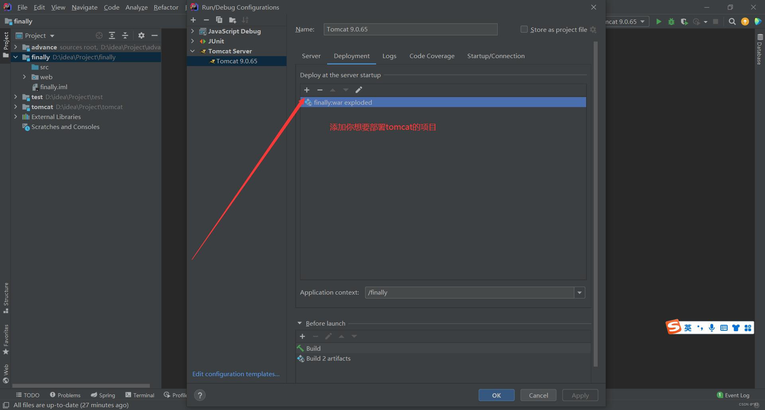The image size is (765, 410).
Task: Move Before launch task up
Action: pyautogui.click(x=341, y=336)
